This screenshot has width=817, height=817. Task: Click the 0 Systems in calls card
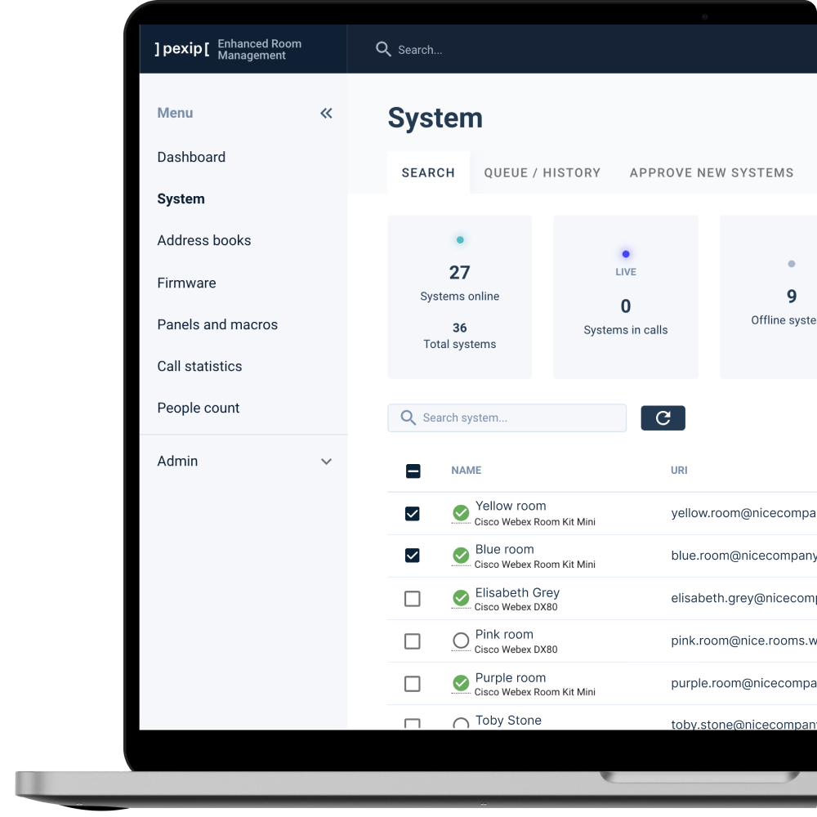coord(626,297)
